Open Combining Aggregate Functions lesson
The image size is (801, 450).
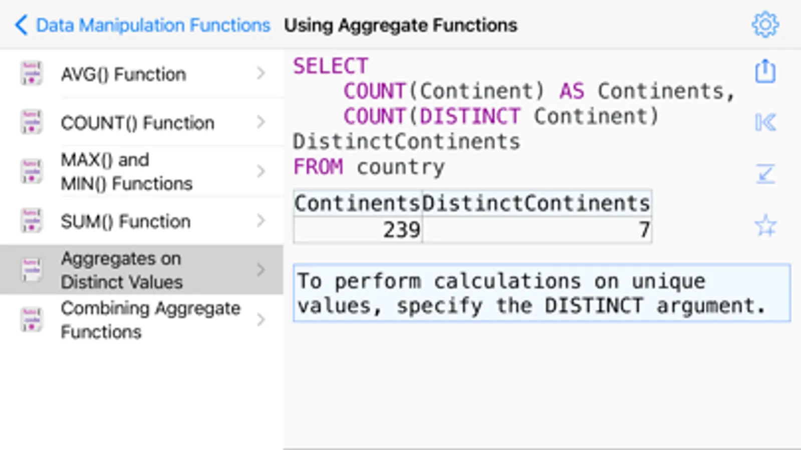[150, 320]
